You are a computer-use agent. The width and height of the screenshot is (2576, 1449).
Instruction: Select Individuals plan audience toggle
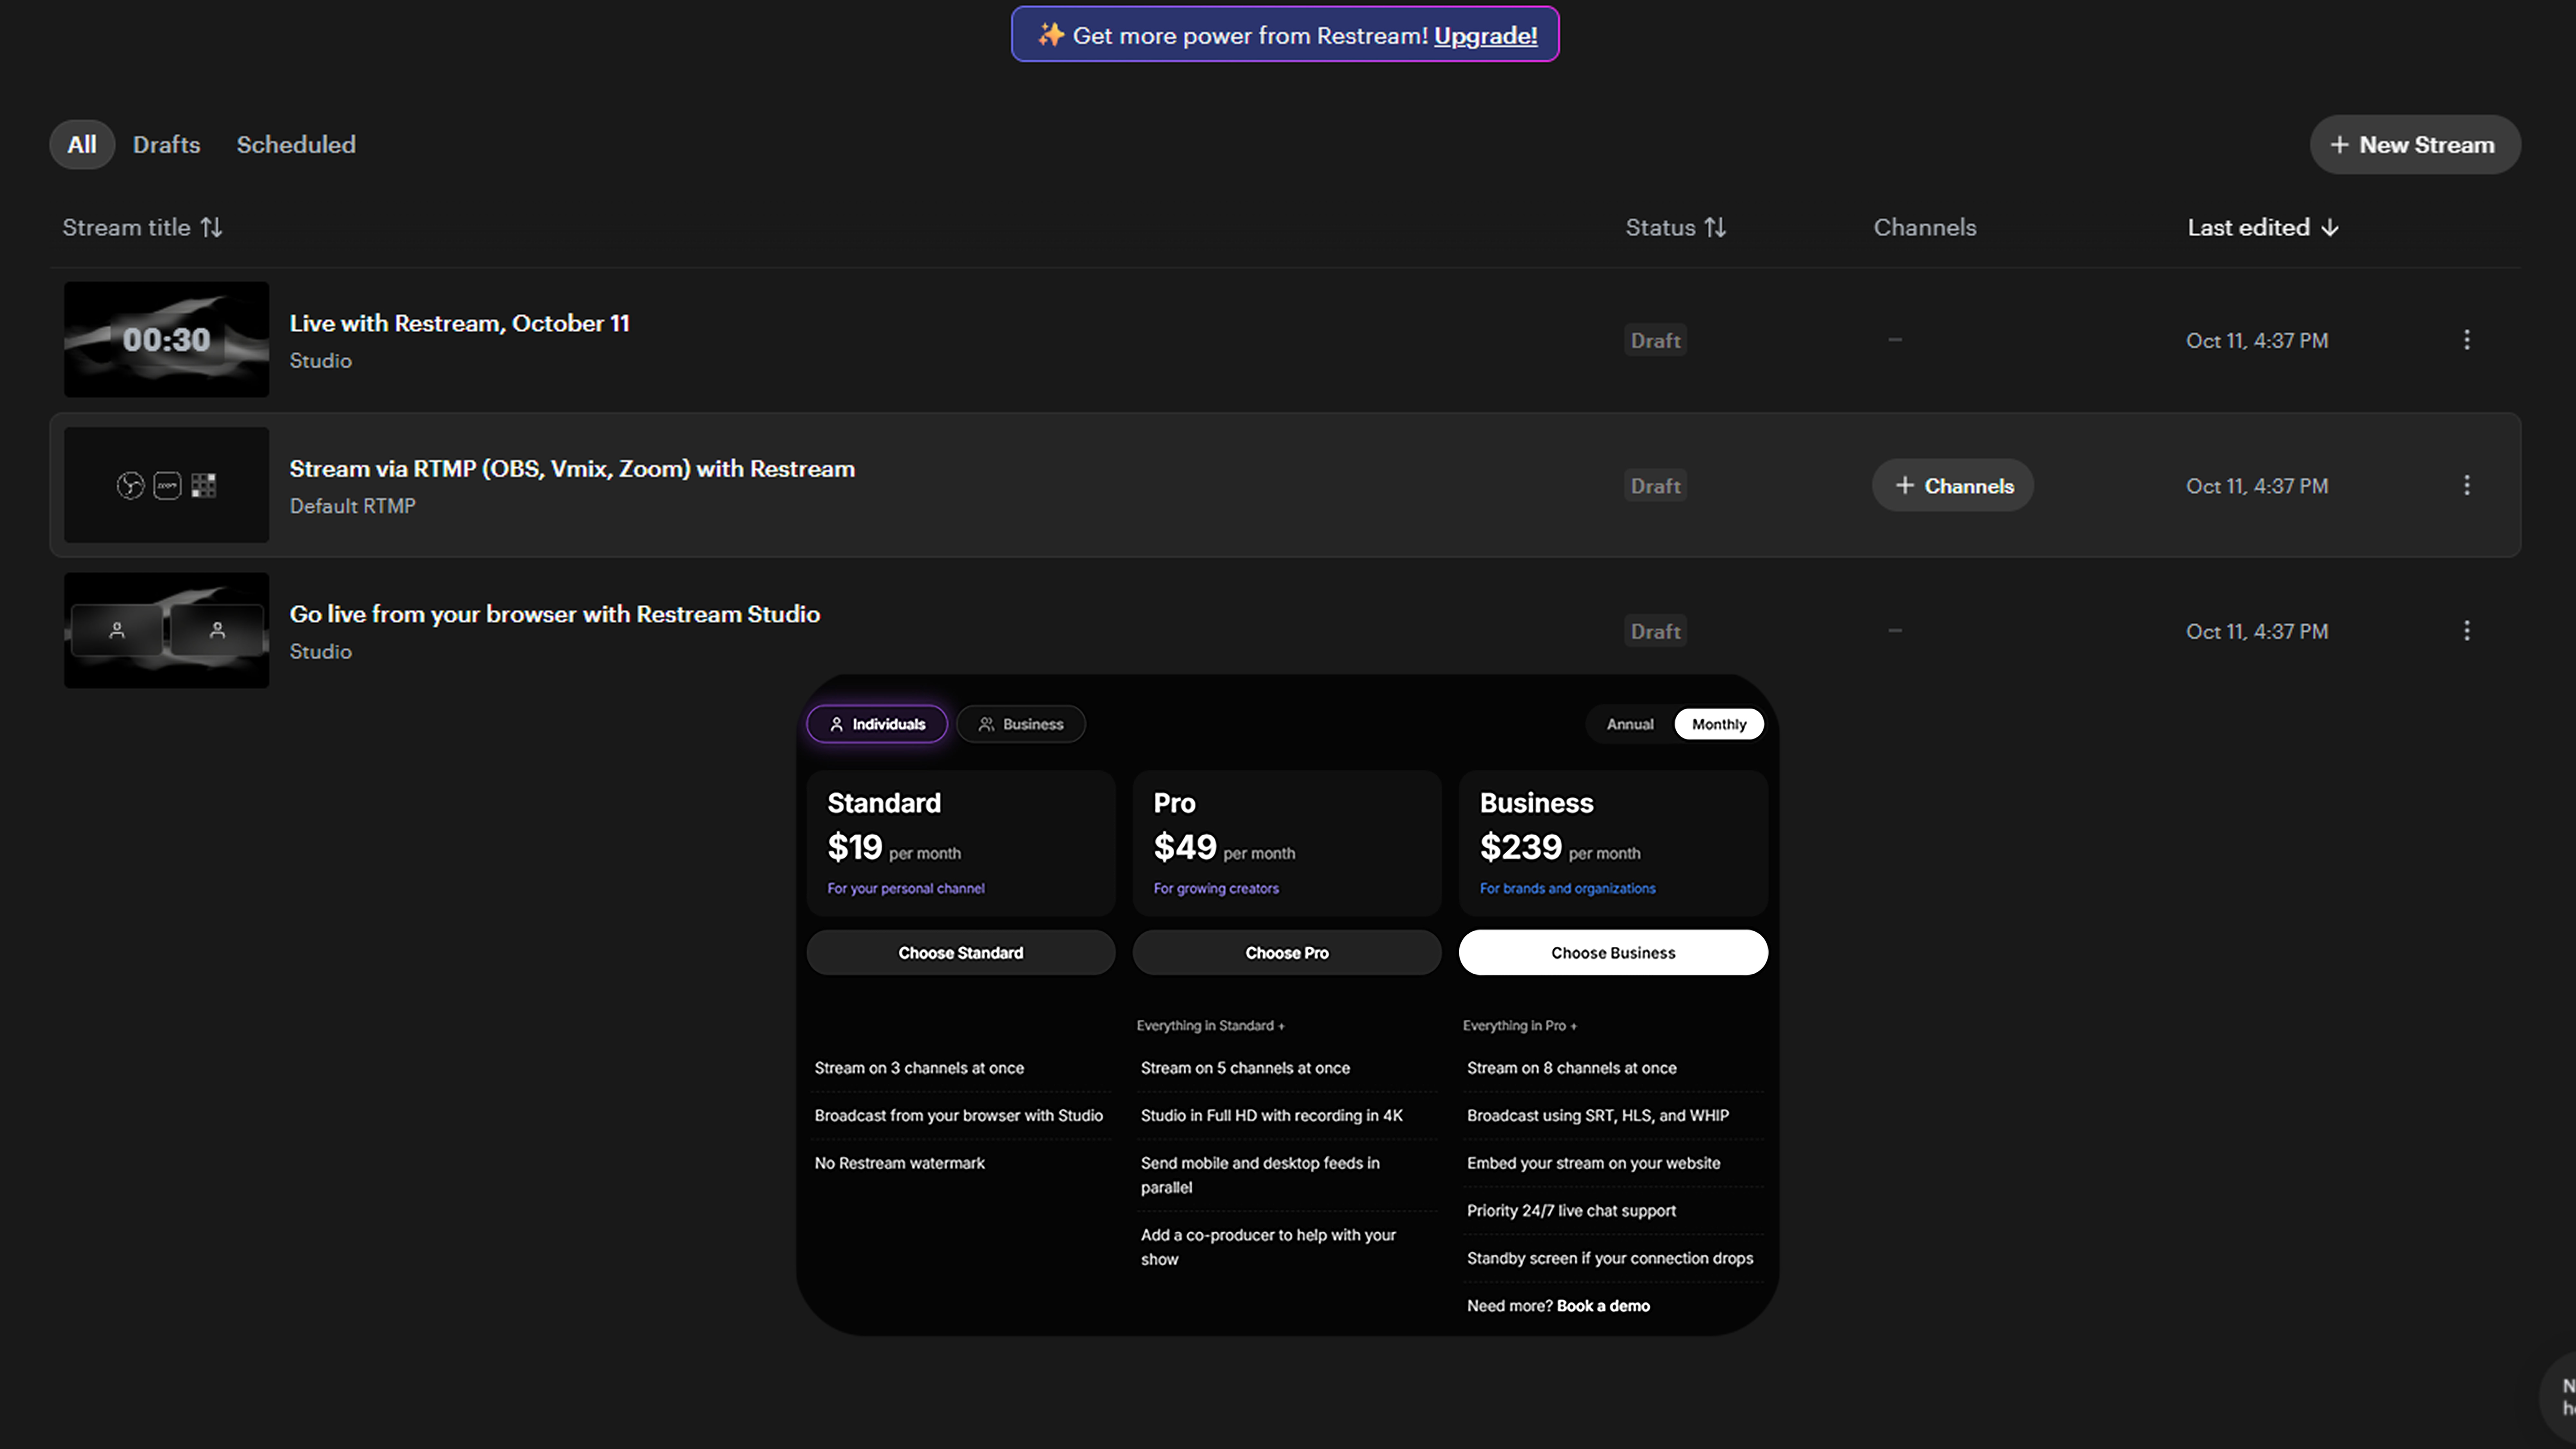[877, 724]
